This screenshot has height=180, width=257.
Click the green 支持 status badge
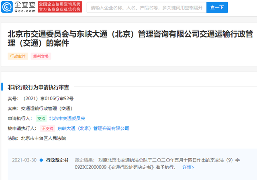click(41, 118)
